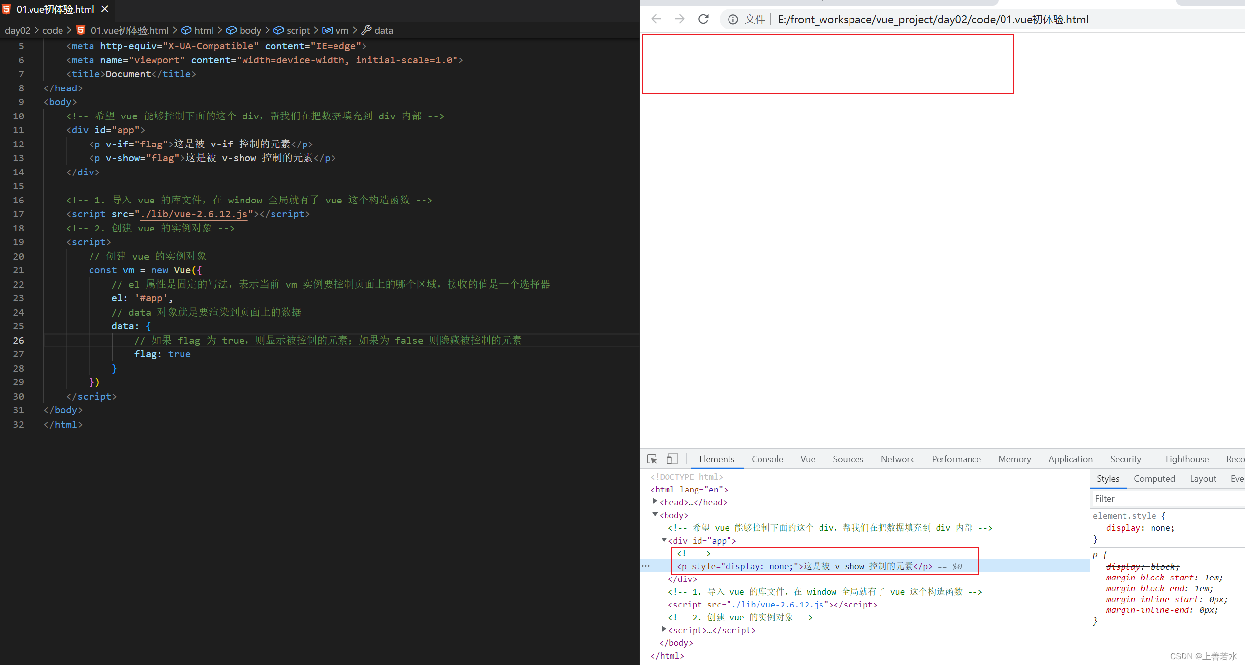This screenshot has height=665, width=1245.
Task: Click the browser address bar URL
Action: point(933,19)
